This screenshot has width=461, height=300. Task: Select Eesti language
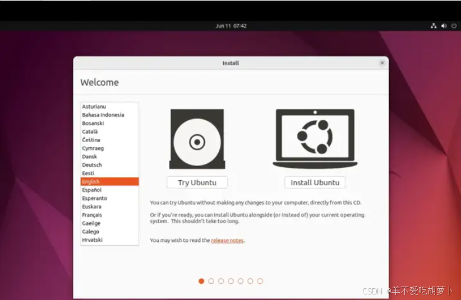pyautogui.click(x=109, y=173)
